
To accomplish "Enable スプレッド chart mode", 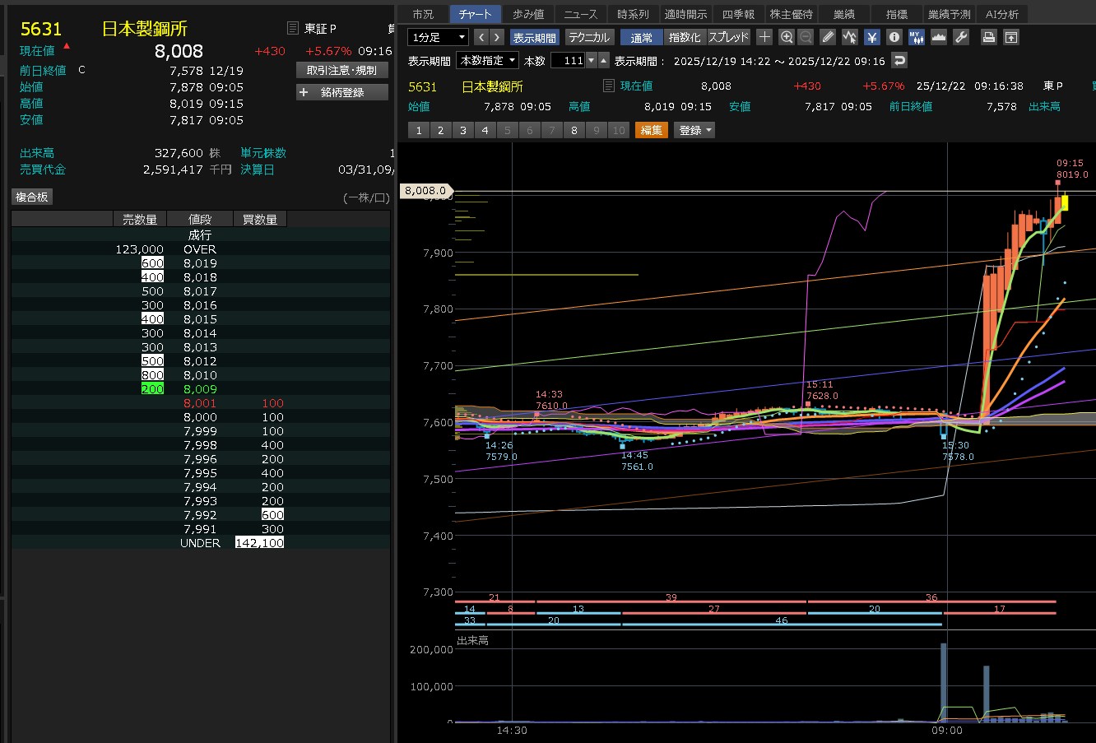I will point(728,37).
